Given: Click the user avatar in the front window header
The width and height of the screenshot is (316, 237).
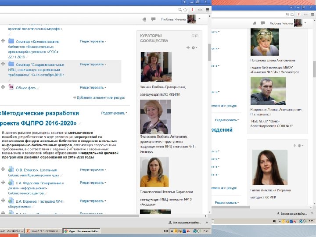Looking at the screenshot, I should pos(192,19).
